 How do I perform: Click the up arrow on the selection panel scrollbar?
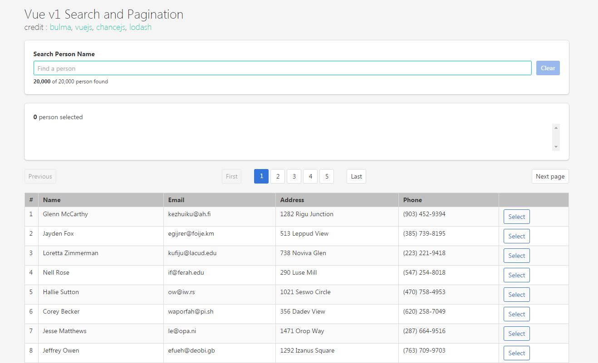pyautogui.click(x=556, y=127)
